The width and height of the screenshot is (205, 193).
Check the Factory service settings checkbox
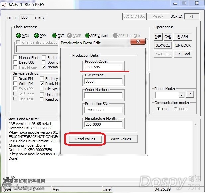tap(42, 79)
